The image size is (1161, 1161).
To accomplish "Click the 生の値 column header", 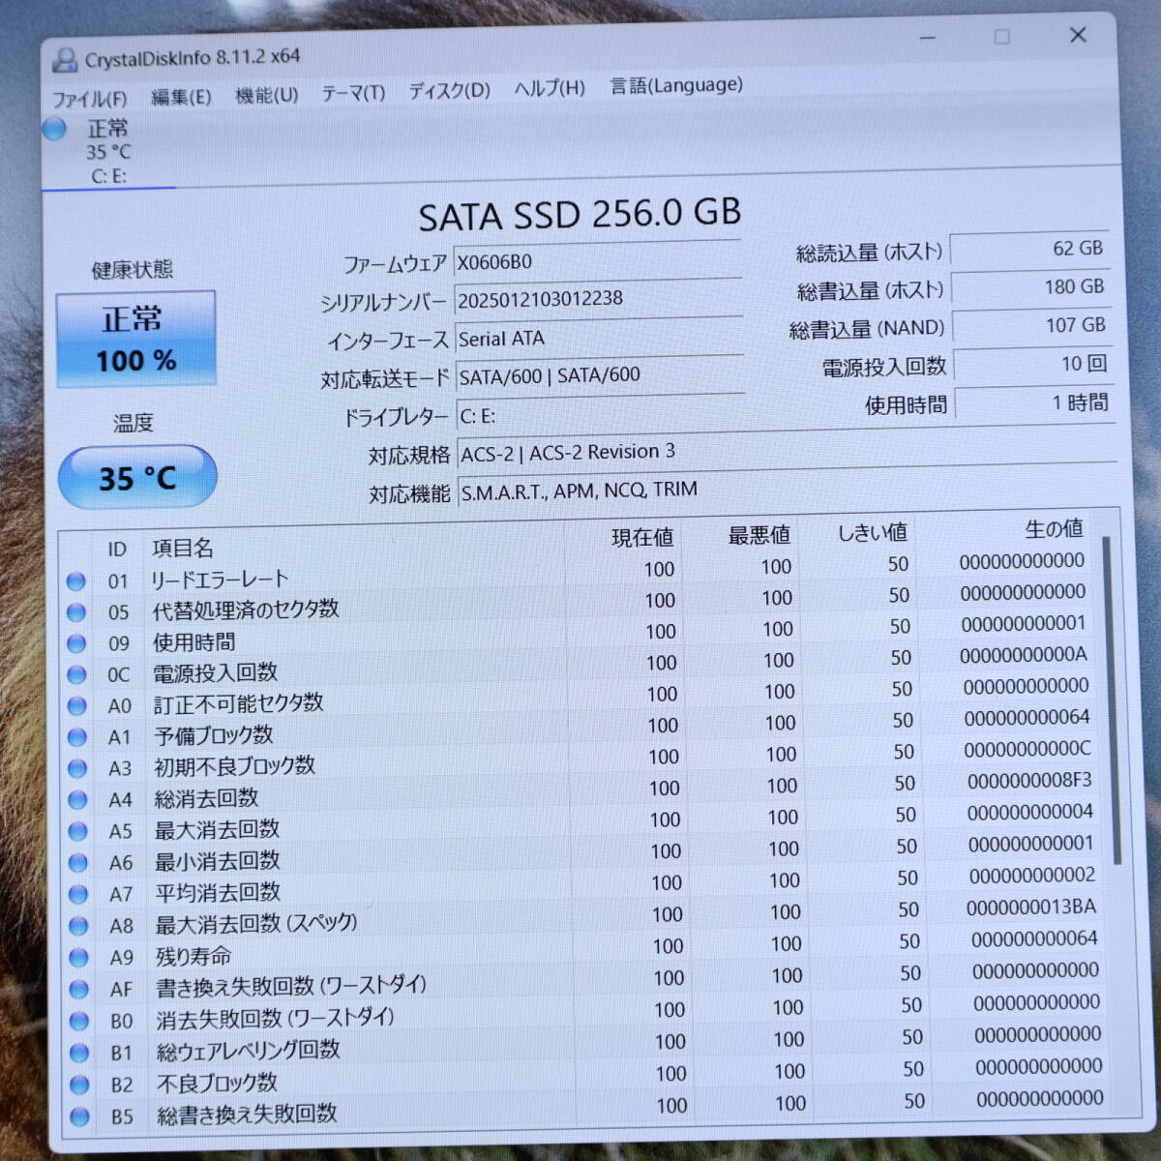I will [x=1054, y=528].
